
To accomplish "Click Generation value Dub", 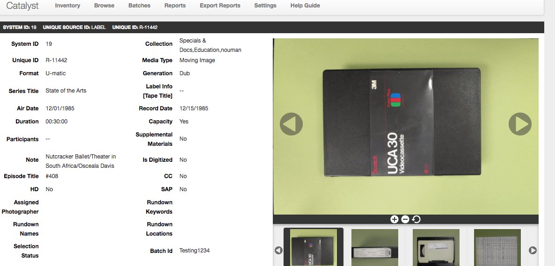I will (x=184, y=73).
